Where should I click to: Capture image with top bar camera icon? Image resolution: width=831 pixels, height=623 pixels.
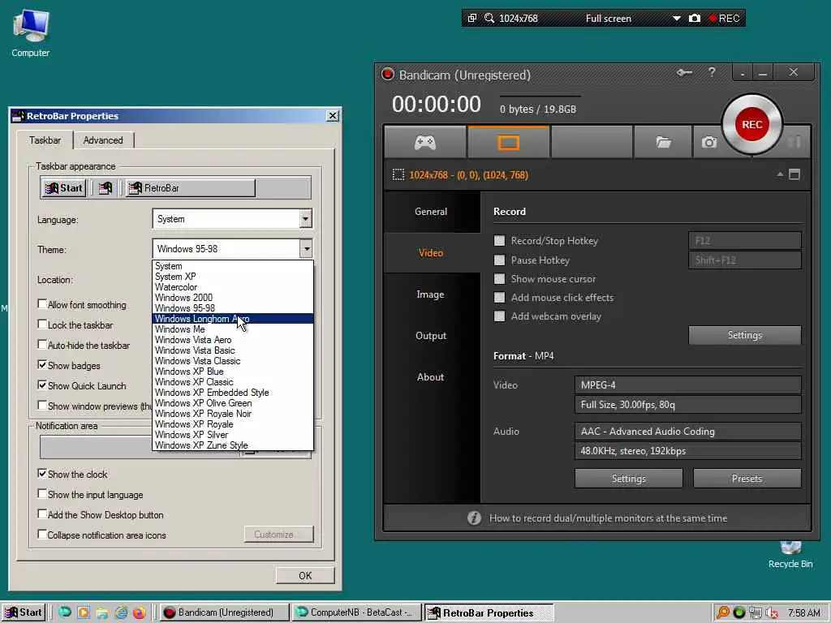coord(695,18)
